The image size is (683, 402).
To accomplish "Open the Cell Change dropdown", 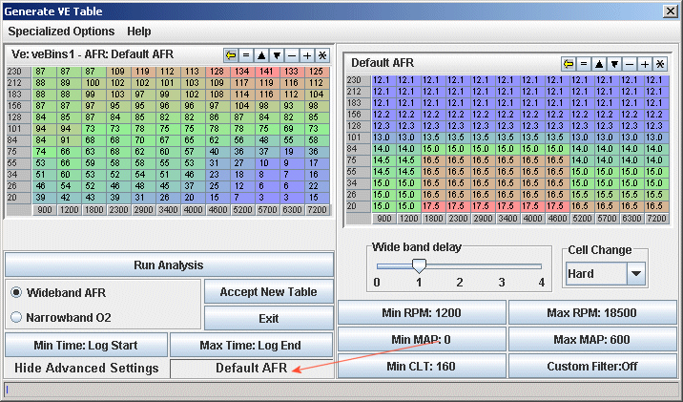I will [x=637, y=274].
